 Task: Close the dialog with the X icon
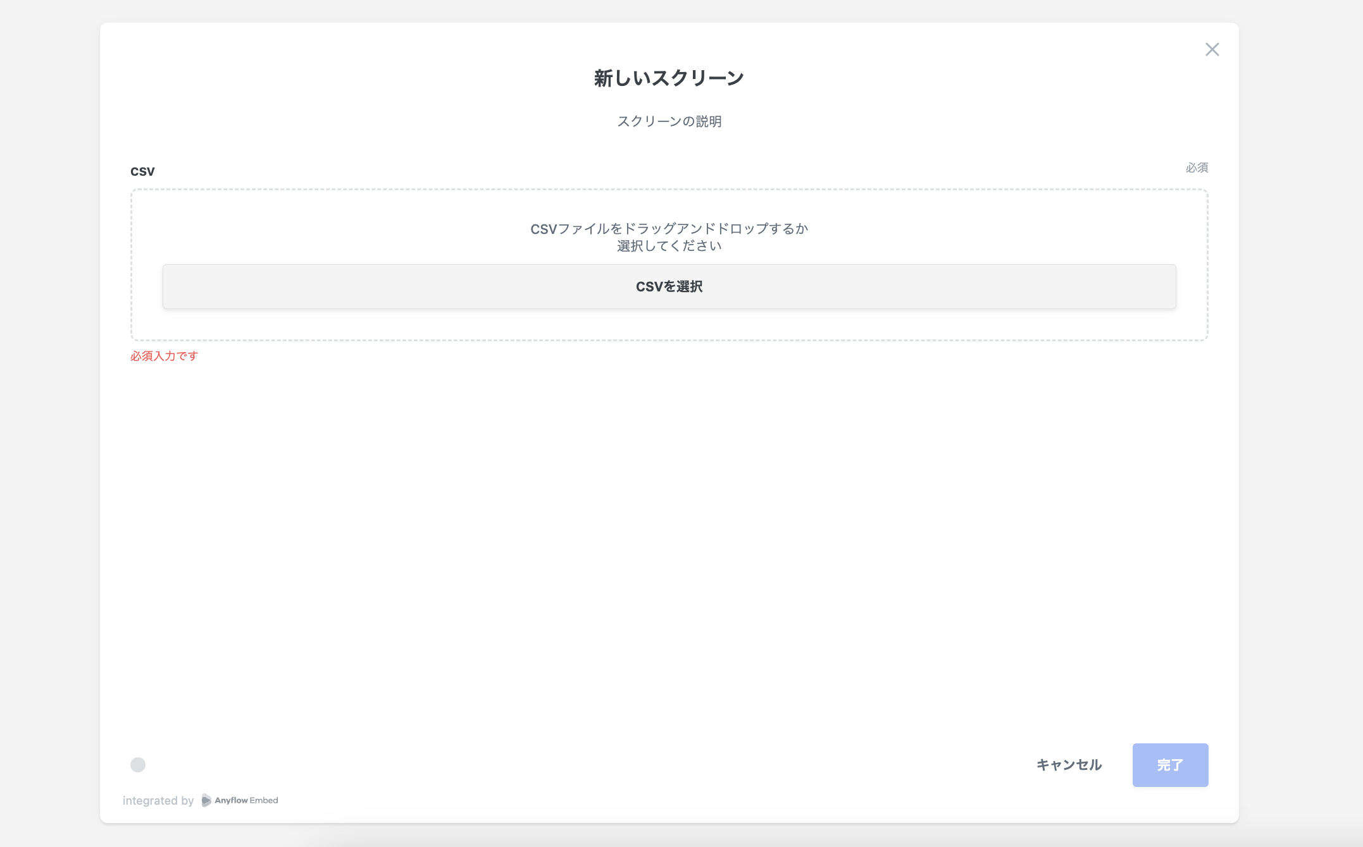click(x=1212, y=49)
